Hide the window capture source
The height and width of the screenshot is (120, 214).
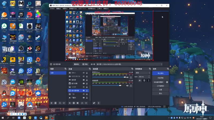[x=84, y=83]
